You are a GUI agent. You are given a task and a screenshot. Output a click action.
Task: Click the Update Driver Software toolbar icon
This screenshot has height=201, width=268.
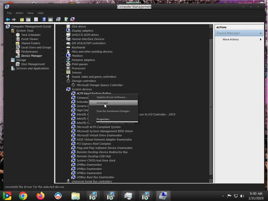66,19
